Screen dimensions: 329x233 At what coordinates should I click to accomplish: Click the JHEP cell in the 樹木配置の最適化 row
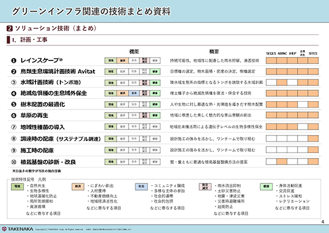(x=292, y=104)
